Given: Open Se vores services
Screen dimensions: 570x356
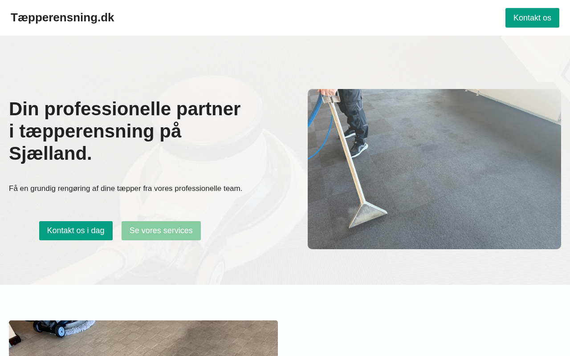Looking at the screenshot, I should [x=161, y=231].
